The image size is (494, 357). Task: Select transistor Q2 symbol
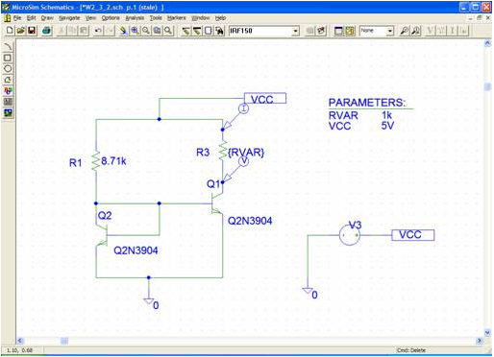[102, 235]
